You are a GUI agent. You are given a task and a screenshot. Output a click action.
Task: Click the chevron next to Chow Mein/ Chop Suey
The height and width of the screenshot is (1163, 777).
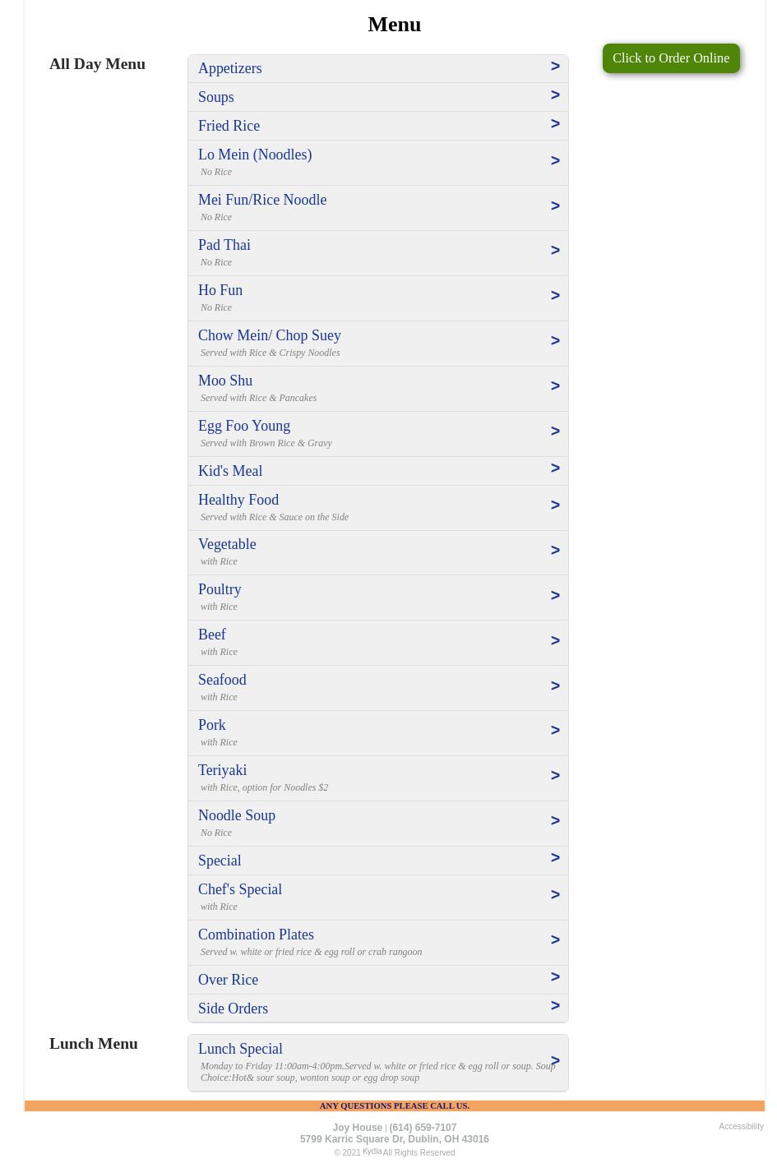point(555,341)
